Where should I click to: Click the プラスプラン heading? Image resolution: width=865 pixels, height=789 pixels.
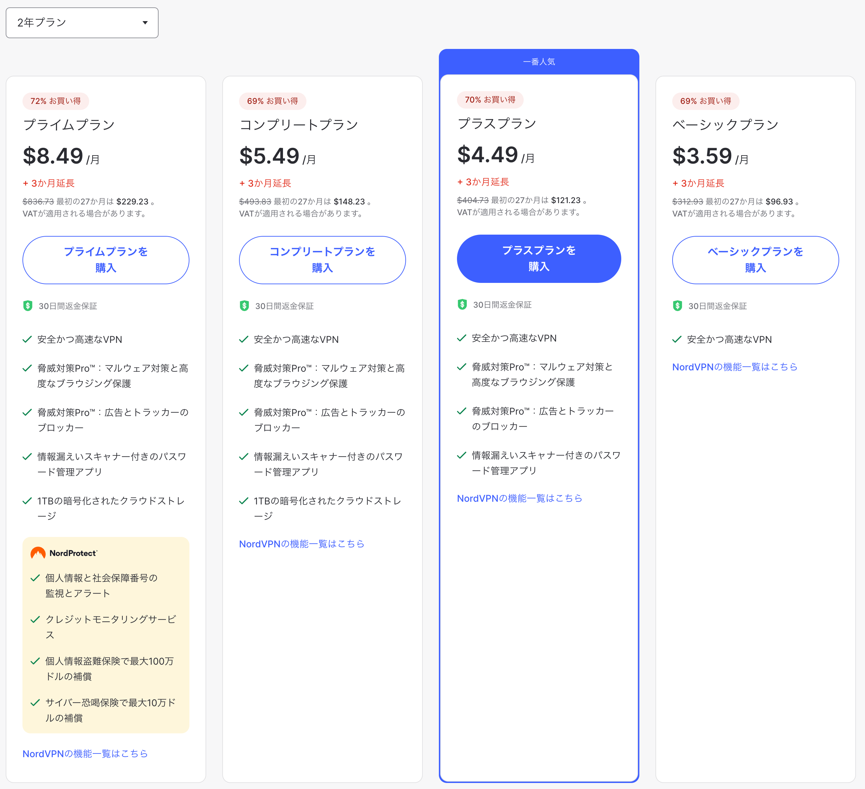(497, 123)
